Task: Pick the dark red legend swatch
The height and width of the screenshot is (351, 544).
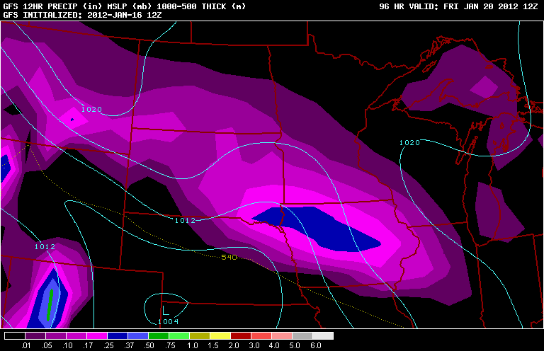Action: pyautogui.click(x=241, y=335)
